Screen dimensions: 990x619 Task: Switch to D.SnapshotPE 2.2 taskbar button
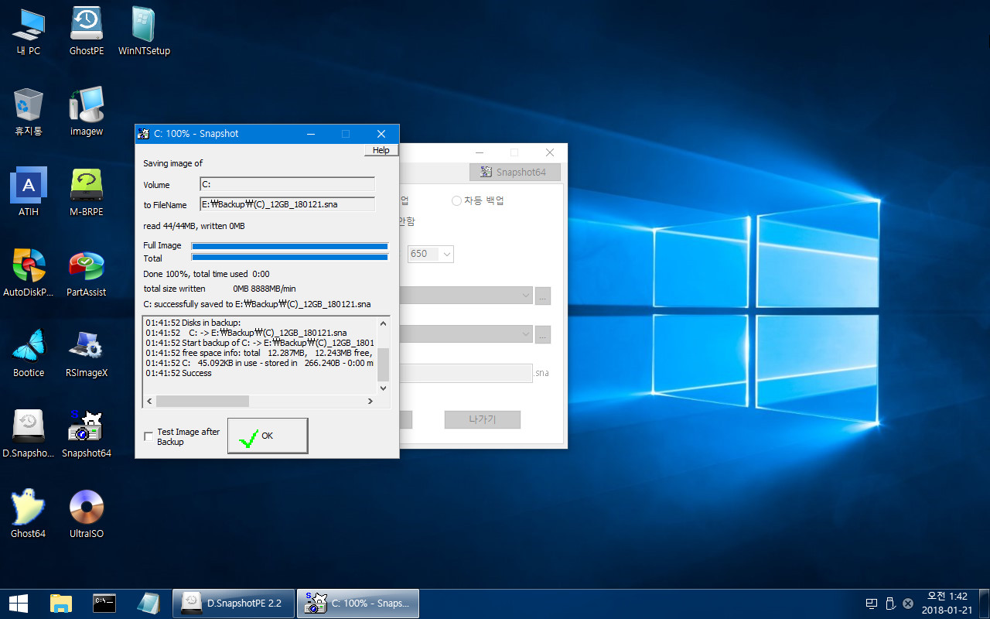tap(234, 604)
